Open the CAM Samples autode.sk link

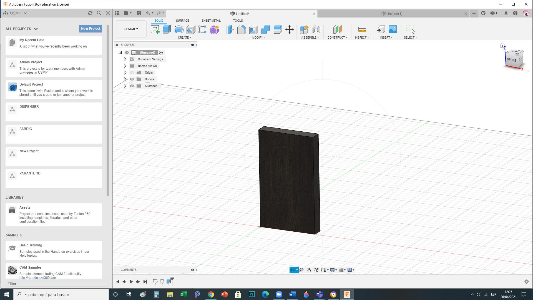coord(38,277)
